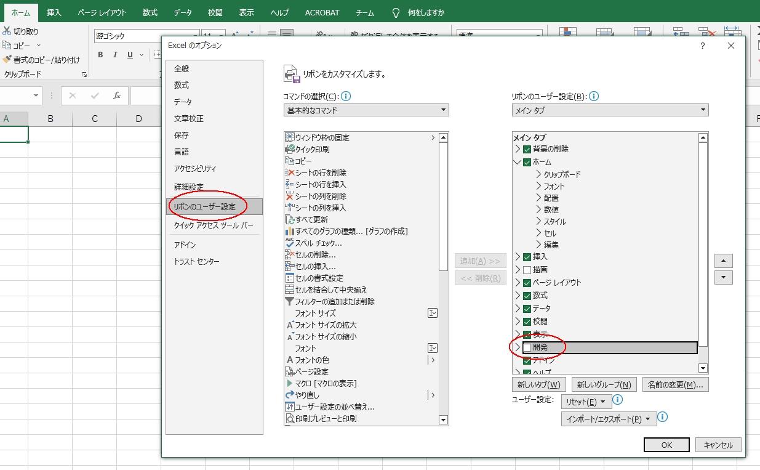Select フォント サイズの拡大 icon
This screenshot has height=470, width=760.
pos(290,325)
